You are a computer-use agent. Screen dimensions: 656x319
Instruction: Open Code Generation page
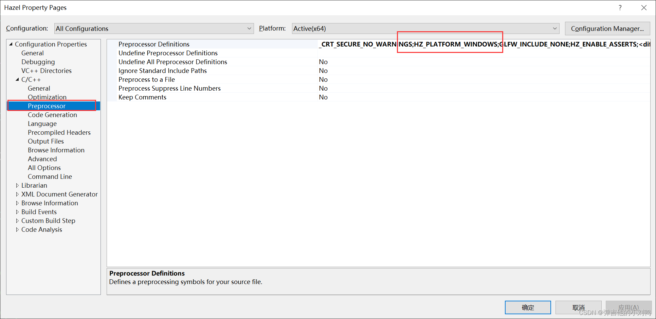52,115
